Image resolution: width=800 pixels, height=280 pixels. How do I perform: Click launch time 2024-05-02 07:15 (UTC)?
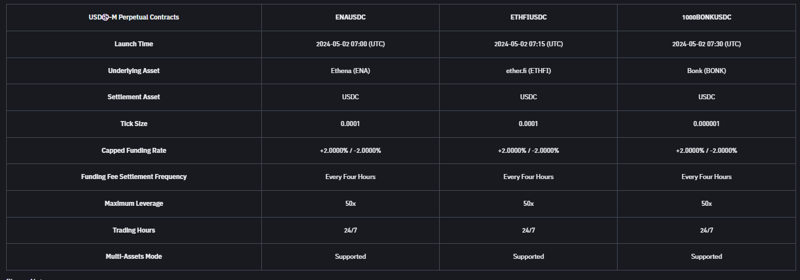528,44
